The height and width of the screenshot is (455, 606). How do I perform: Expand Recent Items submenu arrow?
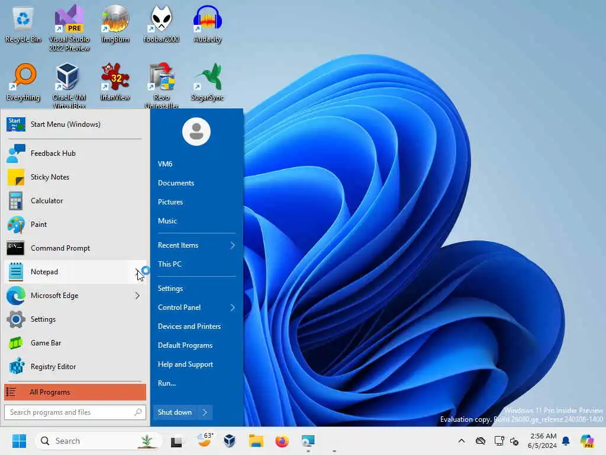point(233,245)
